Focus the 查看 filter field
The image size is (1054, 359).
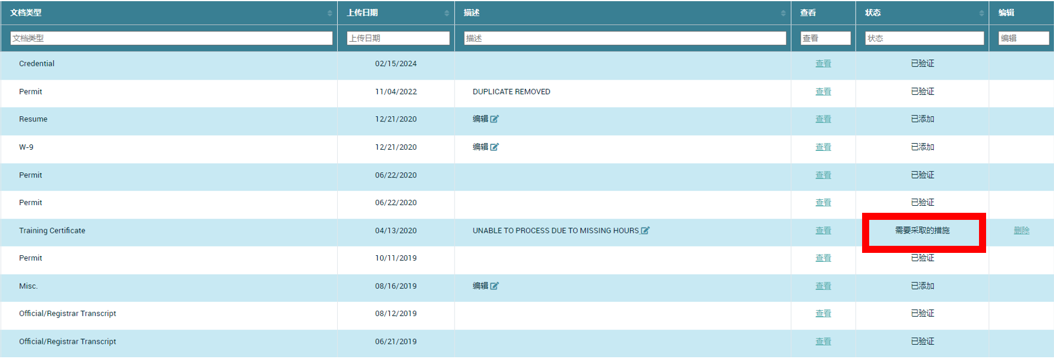coord(825,38)
